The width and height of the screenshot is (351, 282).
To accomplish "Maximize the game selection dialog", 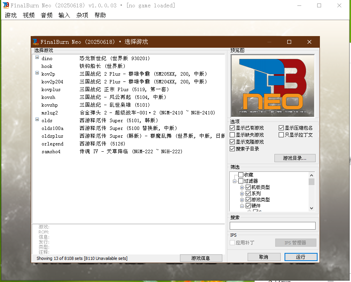I will coord(289,42).
